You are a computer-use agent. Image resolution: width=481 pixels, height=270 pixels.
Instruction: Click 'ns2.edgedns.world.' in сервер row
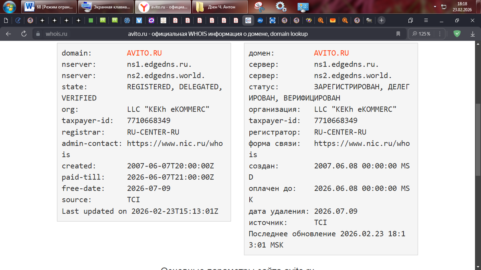coord(353,76)
